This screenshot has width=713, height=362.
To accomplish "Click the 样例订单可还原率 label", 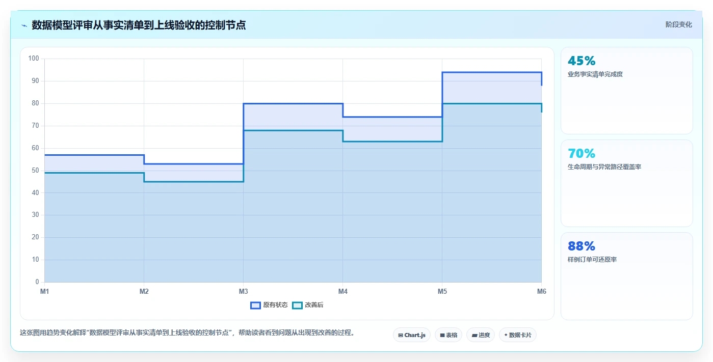I will pyautogui.click(x=592, y=260).
